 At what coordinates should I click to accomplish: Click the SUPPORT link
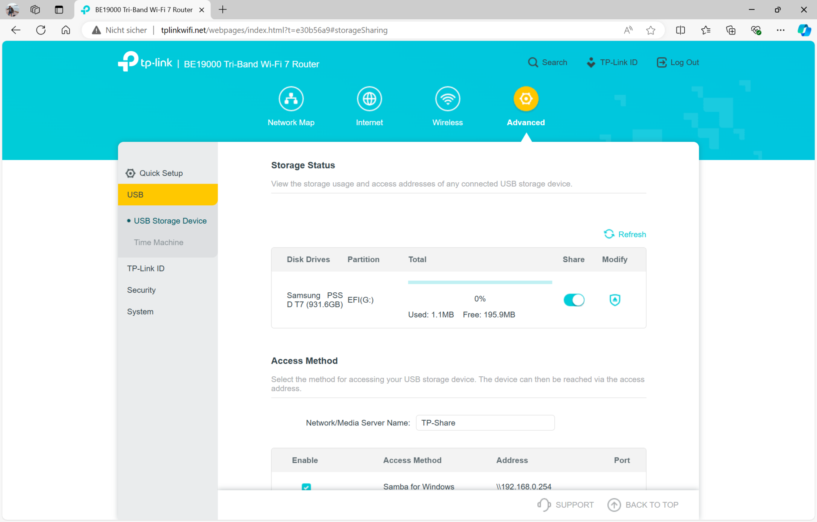566,505
